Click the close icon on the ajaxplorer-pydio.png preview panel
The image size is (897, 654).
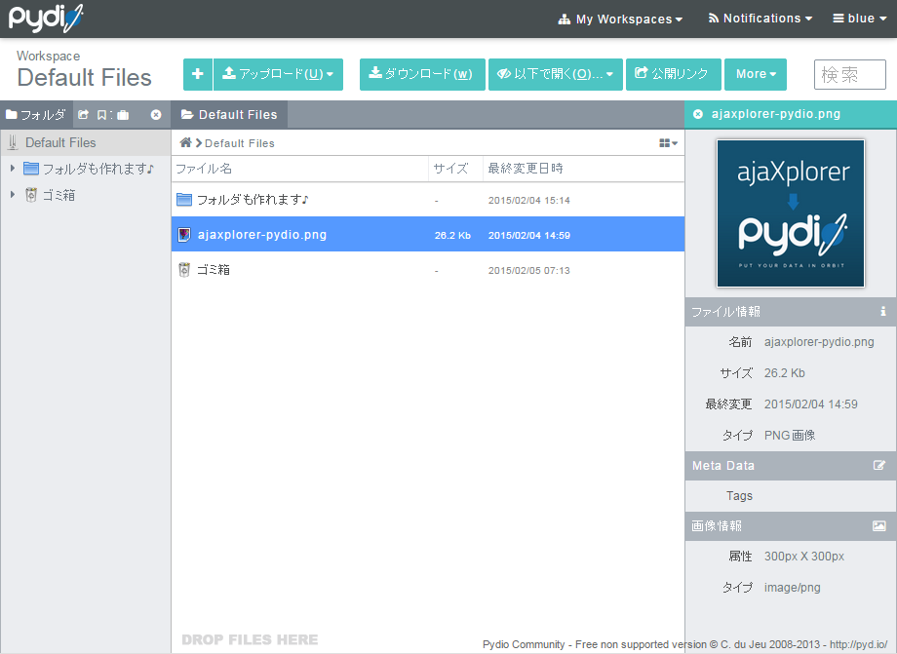[696, 114]
